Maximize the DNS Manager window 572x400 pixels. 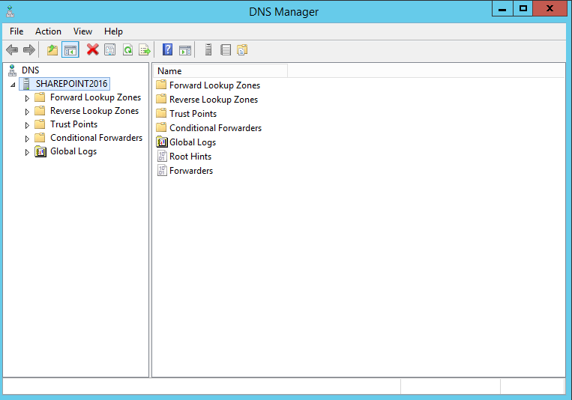point(523,8)
